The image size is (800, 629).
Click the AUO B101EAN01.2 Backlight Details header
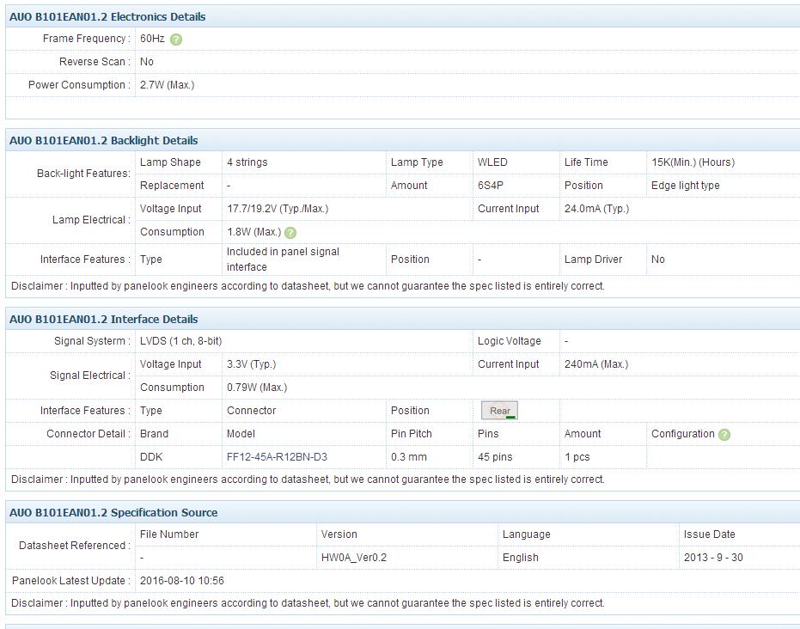point(104,141)
